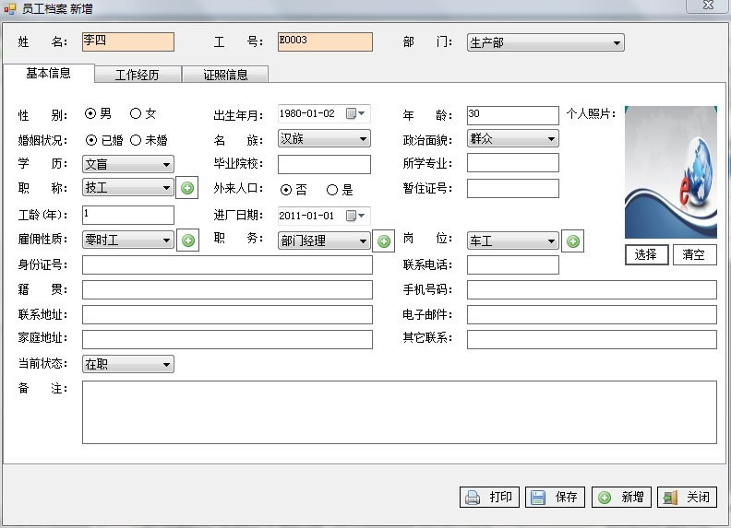Click the 家庭地址 input field

(x=227, y=339)
